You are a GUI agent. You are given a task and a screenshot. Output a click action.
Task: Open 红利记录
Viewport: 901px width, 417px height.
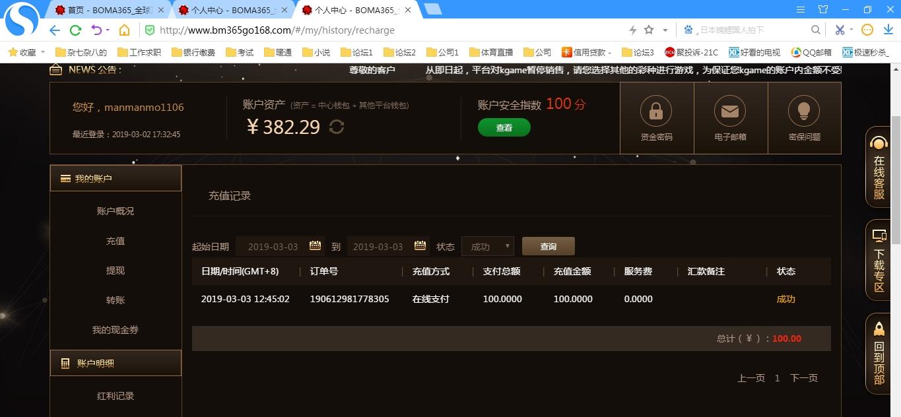pos(116,396)
